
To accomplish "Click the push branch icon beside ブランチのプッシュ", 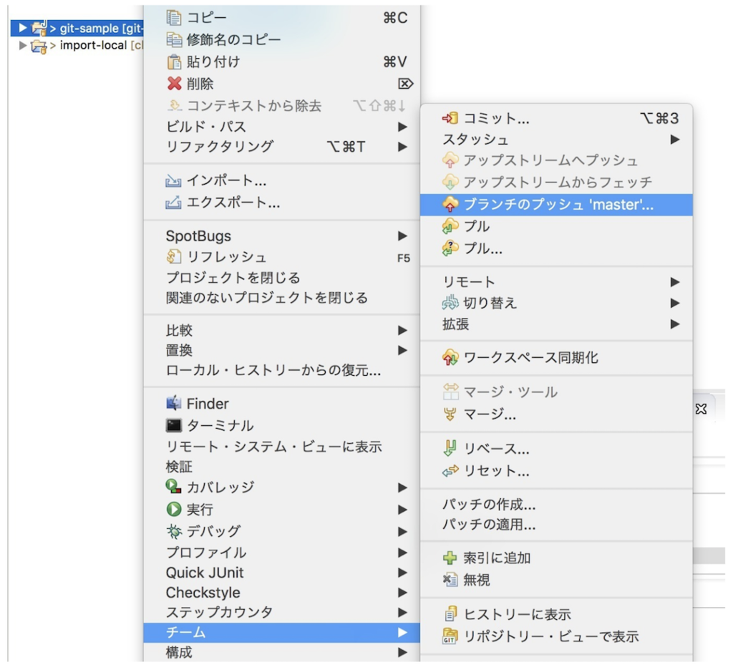I will click(450, 204).
